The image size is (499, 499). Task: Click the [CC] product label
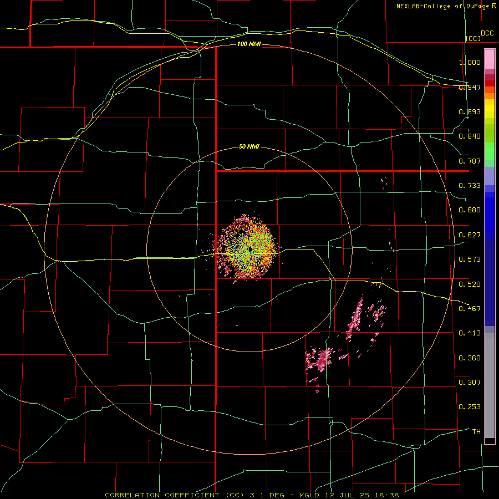point(473,38)
